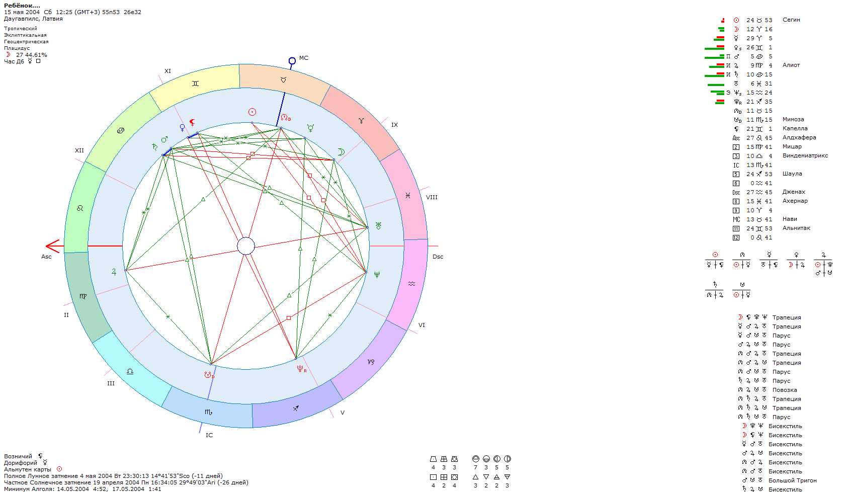Select the blue Venus glyph in the wheel
This screenshot has height=492, width=845.
coord(183,128)
